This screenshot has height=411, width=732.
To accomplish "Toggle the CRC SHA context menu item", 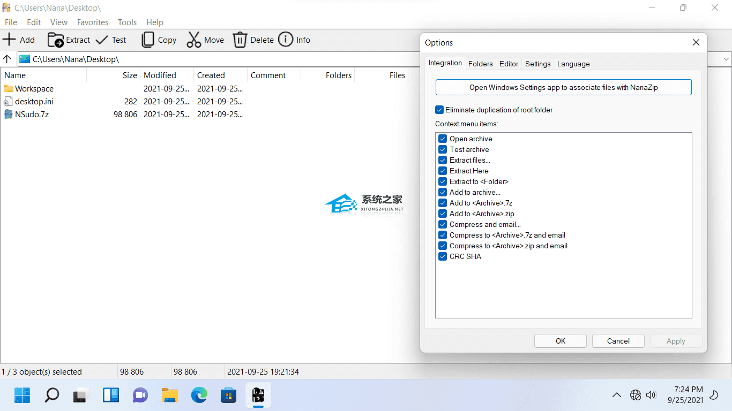I will coord(443,256).
